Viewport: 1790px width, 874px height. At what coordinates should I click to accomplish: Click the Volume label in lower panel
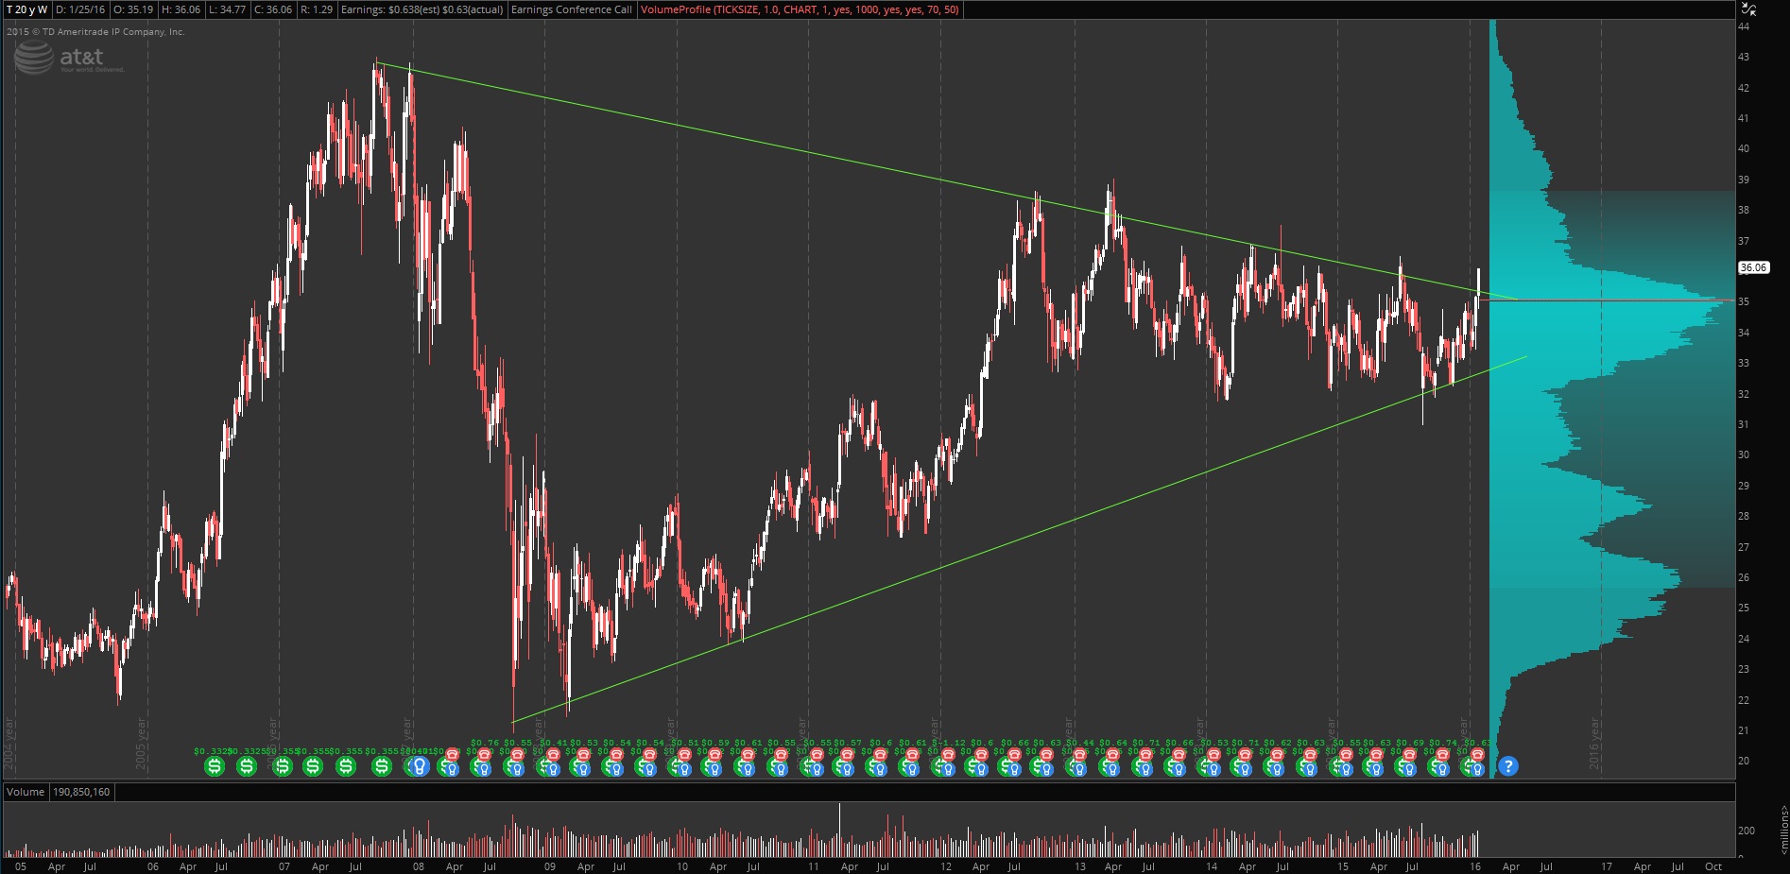tap(26, 792)
